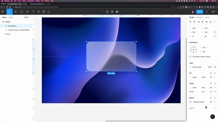
Task: Click Align bottom icon
Action: click(211, 22)
